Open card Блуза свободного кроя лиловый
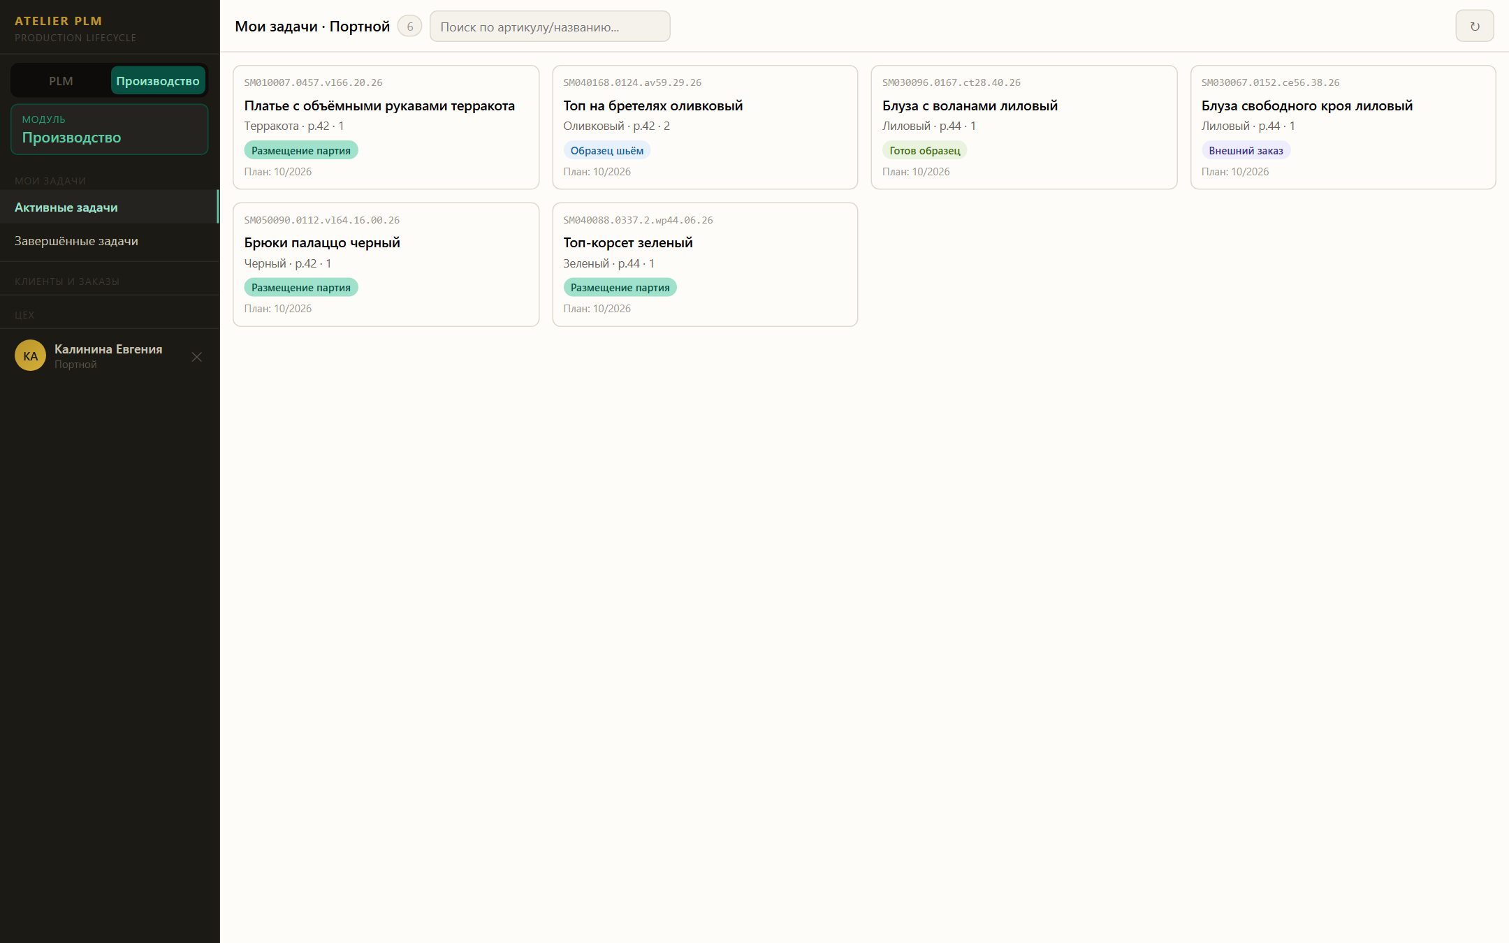Image resolution: width=1509 pixels, height=943 pixels. pyautogui.click(x=1343, y=127)
